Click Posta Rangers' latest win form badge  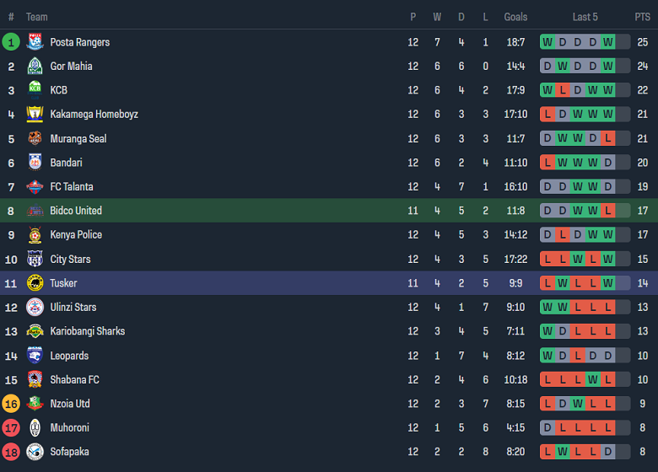[x=608, y=42]
